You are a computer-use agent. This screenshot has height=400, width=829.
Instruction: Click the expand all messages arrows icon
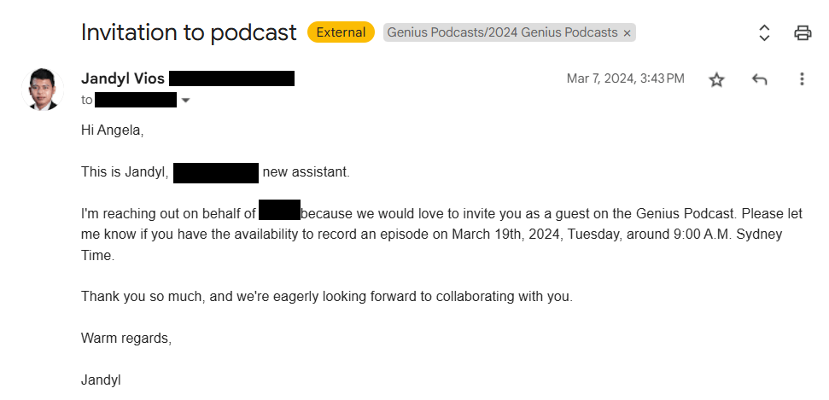764,33
